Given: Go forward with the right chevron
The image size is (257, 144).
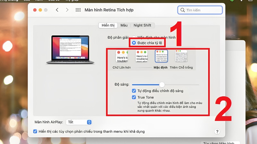Looking at the screenshot, I should click(x=67, y=10).
